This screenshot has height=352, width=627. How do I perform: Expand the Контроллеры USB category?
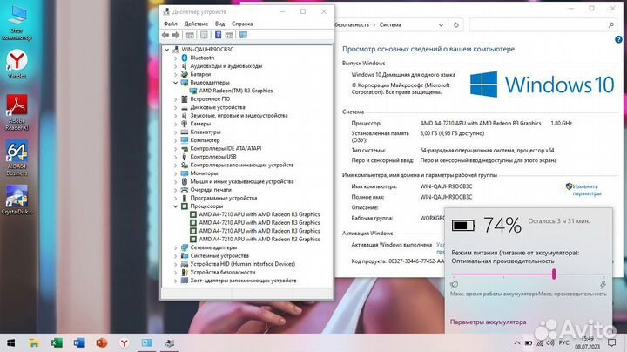point(175,157)
